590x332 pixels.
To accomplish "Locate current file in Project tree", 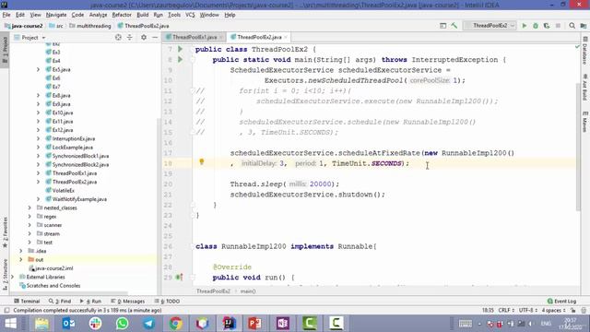I will (x=118, y=37).
